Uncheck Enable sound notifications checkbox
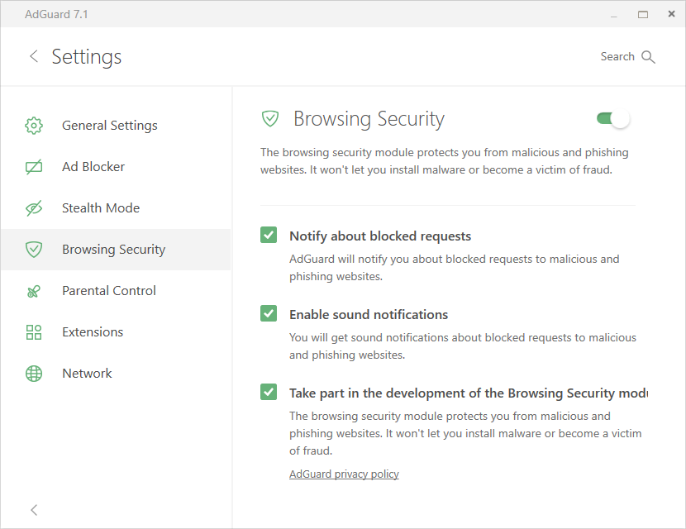686x529 pixels. [x=269, y=313]
